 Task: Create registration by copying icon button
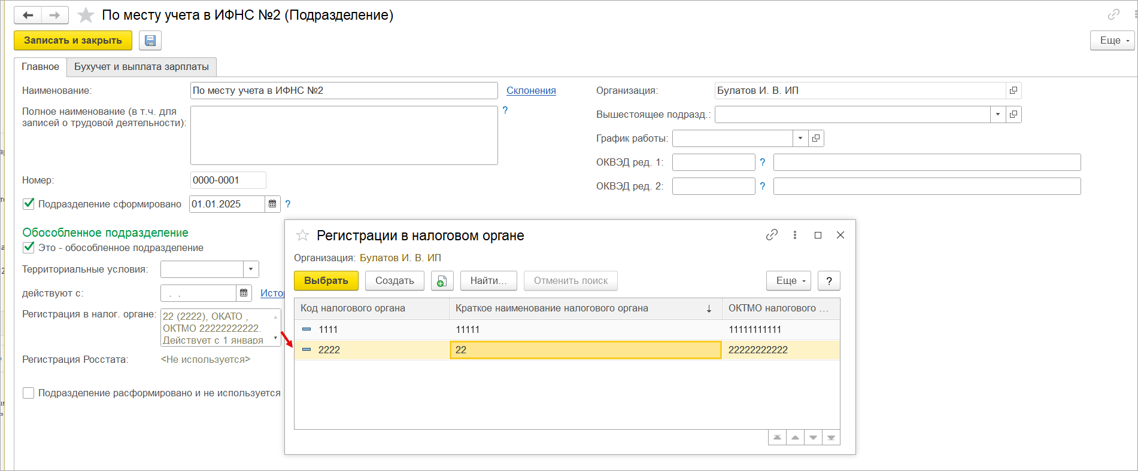(442, 281)
